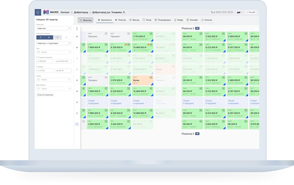Click the blue corner marker on floor 4's 7 699 400 ₽ card
This screenshot has width=294, height=185.
coord(107,95)
